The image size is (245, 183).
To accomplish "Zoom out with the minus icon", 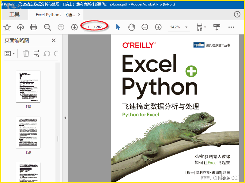I will tap(145, 27).
